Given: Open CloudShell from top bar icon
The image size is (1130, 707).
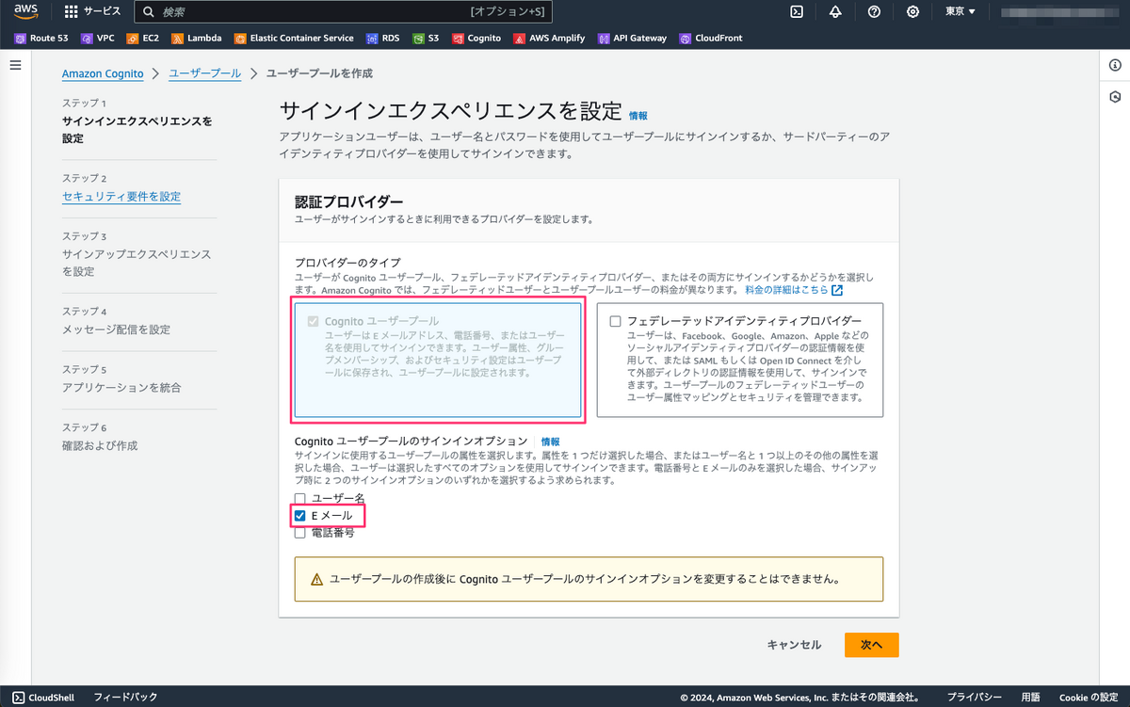Looking at the screenshot, I should [797, 12].
